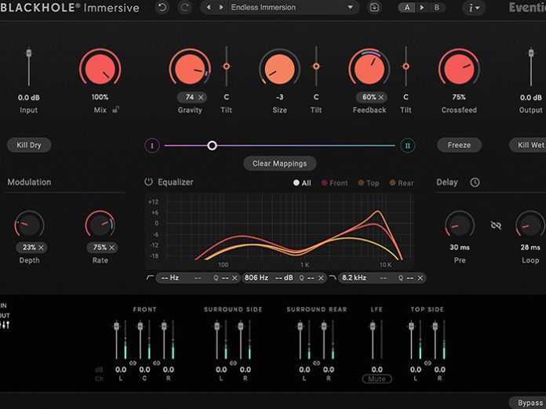Click the low-cut filter shape icon
The width and height of the screenshot is (546, 409).
click(x=151, y=277)
